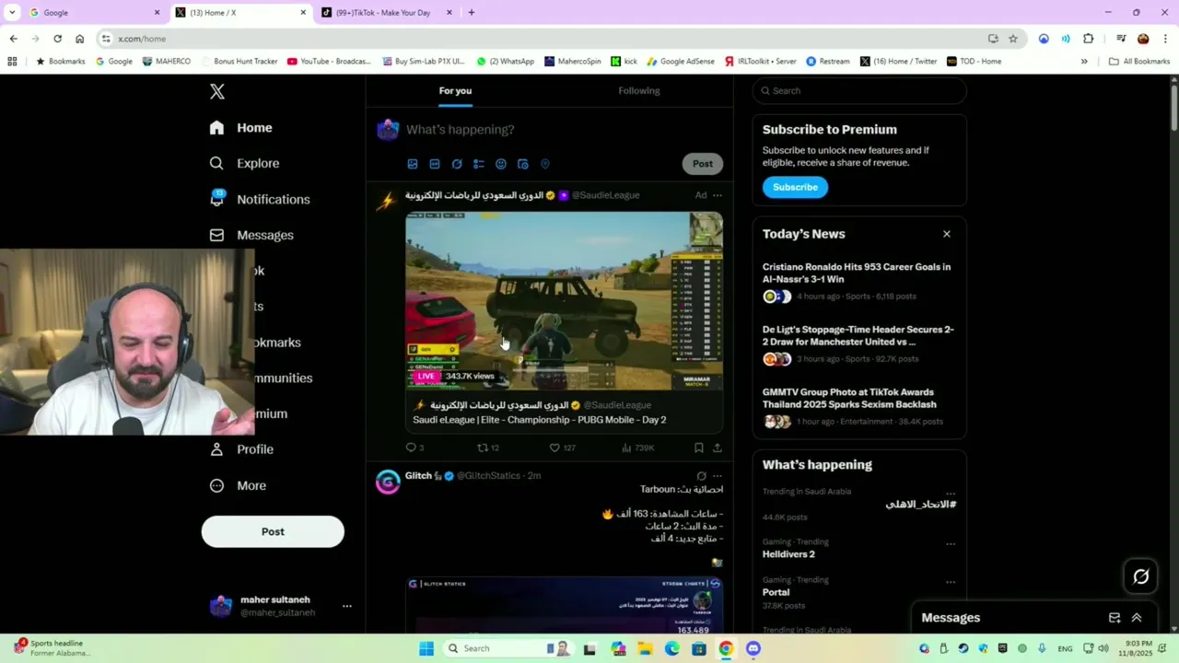1179x663 pixels.
Task: Schedule the post with calendar icon
Action: [523, 164]
